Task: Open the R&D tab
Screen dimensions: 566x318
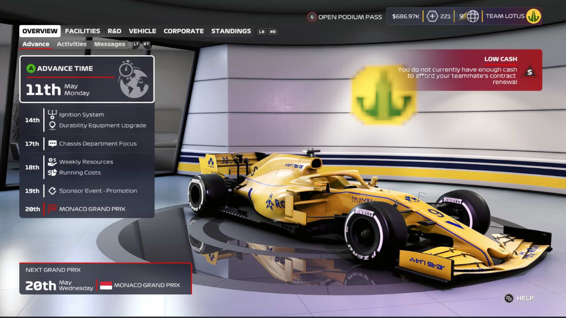Action: 114,31
